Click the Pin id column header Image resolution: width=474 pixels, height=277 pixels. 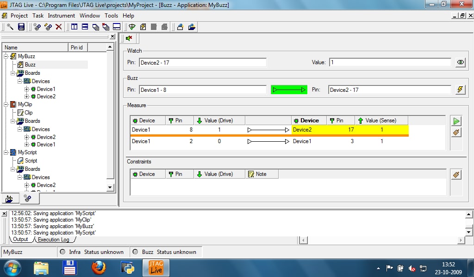[x=78, y=48]
